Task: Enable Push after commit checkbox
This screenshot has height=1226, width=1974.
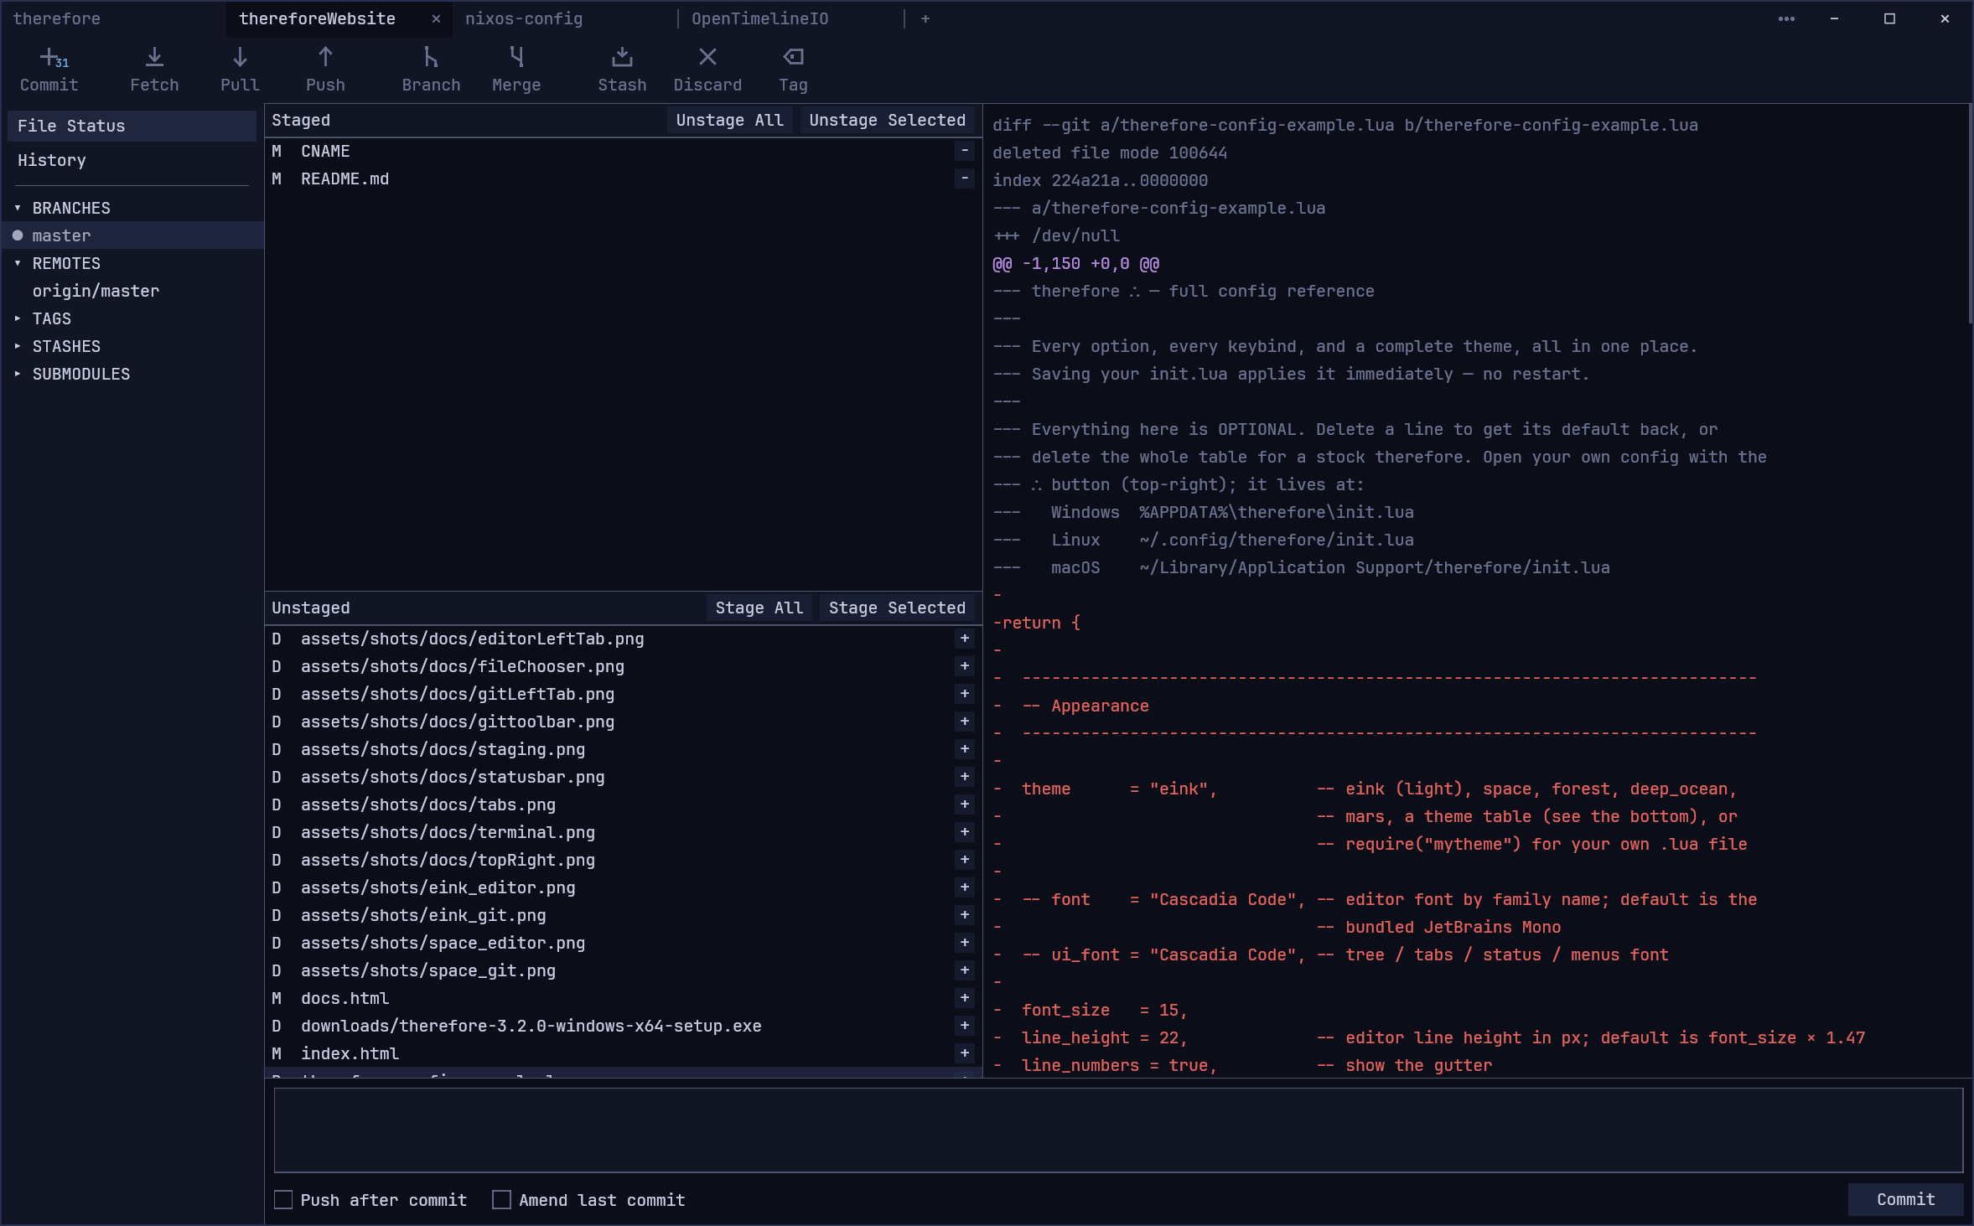Action: click(283, 1199)
